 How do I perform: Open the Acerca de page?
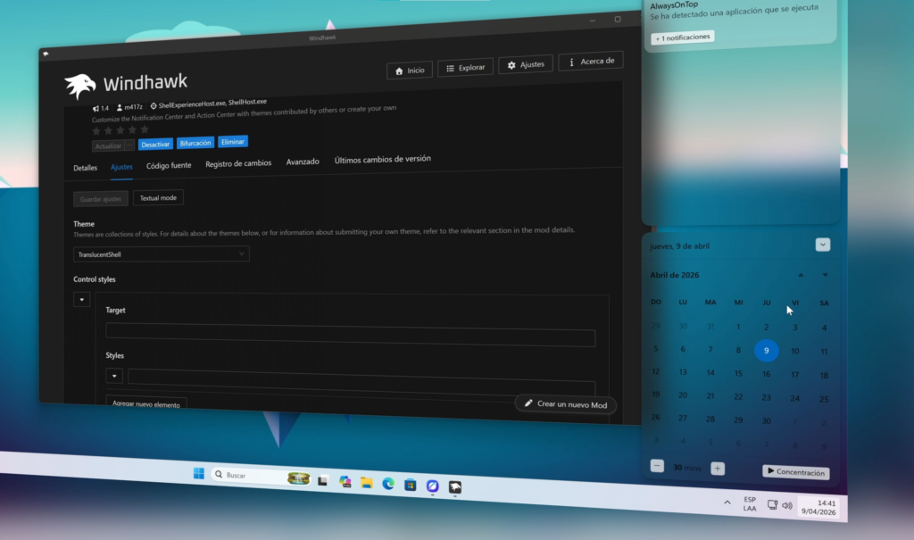pyautogui.click(x=591, y=62)
